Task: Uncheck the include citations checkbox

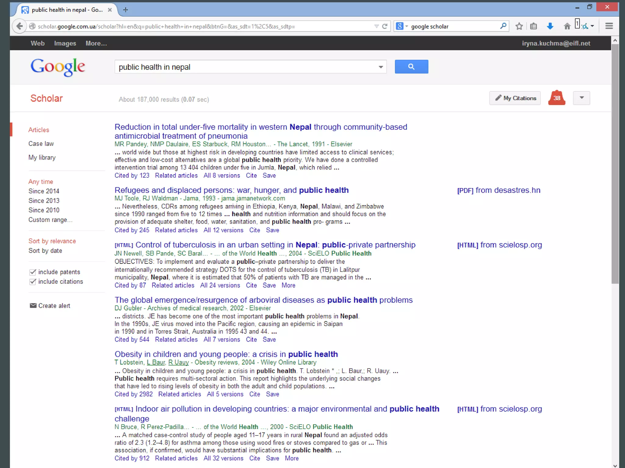Action: pyautogui.click(x=33, y=282)
